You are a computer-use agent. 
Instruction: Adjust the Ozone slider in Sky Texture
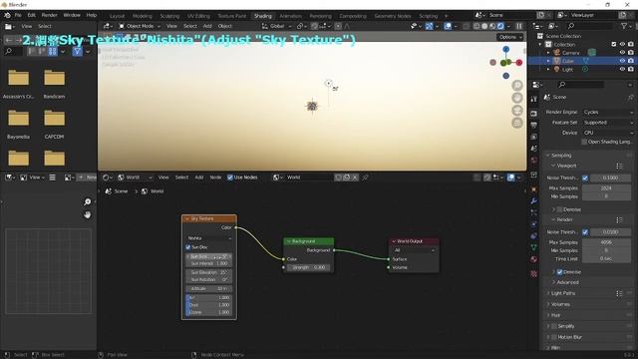(x=209, y=312)
